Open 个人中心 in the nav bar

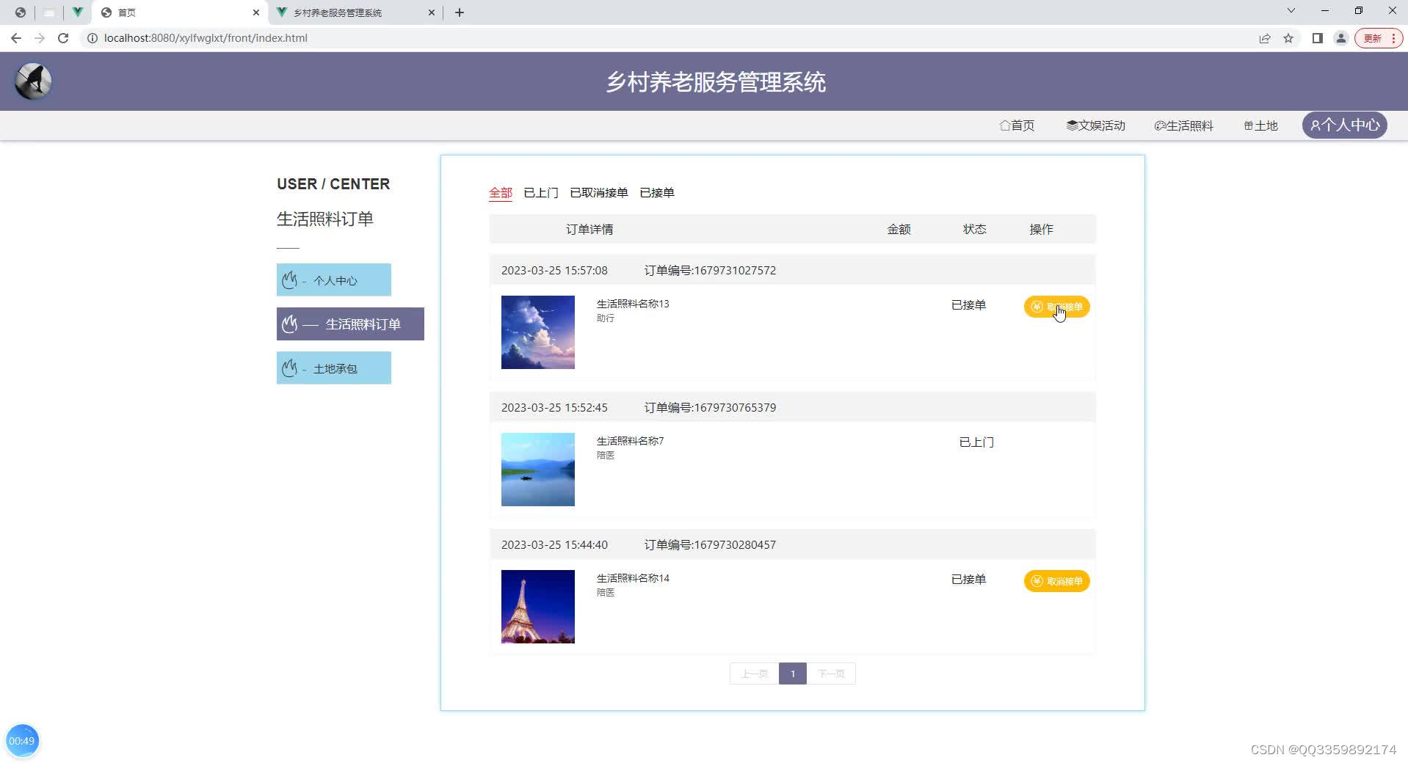(x=1345, y=125)
